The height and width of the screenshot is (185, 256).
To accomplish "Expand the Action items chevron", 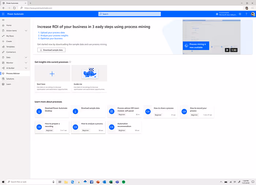I will pos(26,30).
